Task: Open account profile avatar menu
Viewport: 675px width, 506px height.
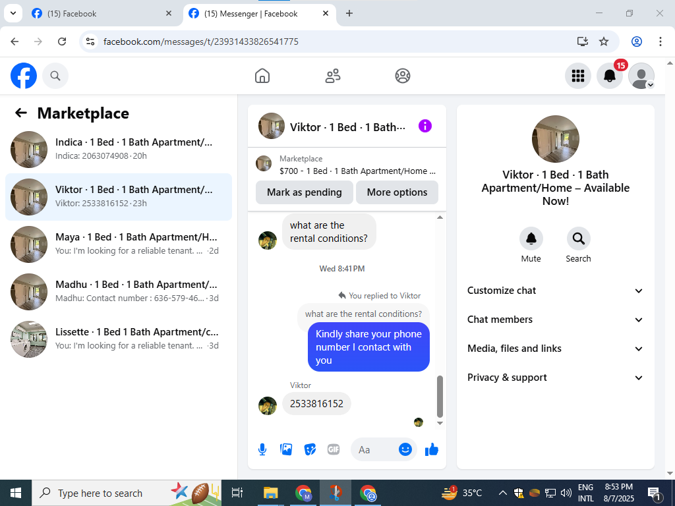Action: click(x=641, y=76)
